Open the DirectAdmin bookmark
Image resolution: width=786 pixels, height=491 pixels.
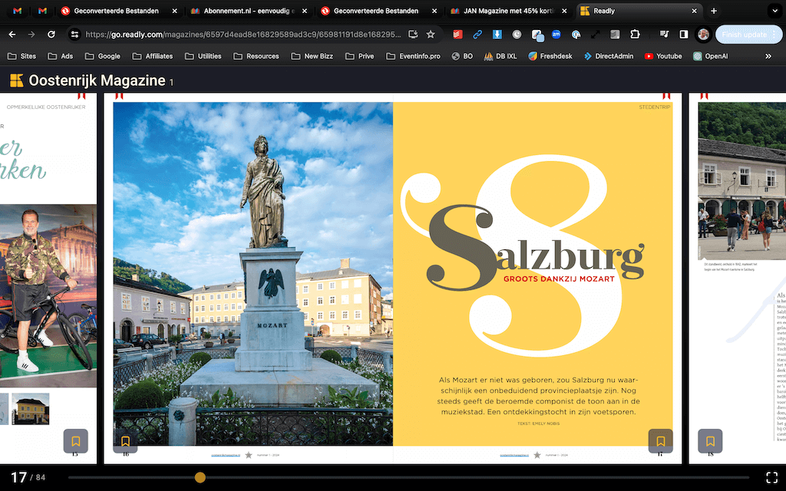609,56
